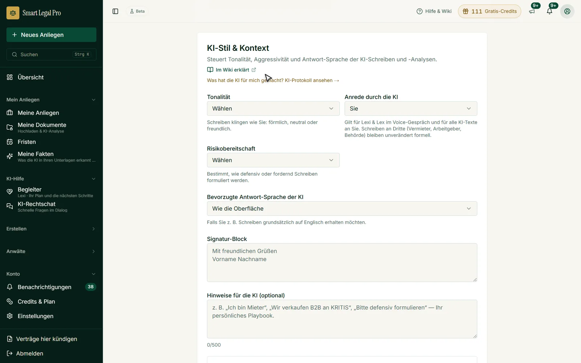Image resolution: width=581 pixels, height=363 pixels.
Task: Expand the Erstellen sidebar section
Action: point(51,229)
